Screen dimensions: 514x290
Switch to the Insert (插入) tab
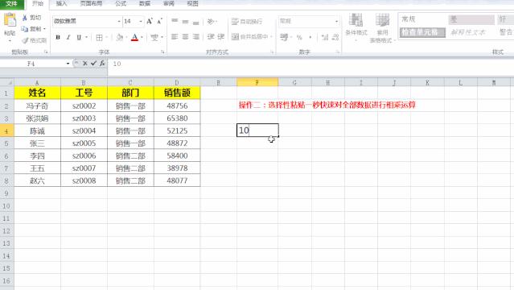[x=61, y=3]
